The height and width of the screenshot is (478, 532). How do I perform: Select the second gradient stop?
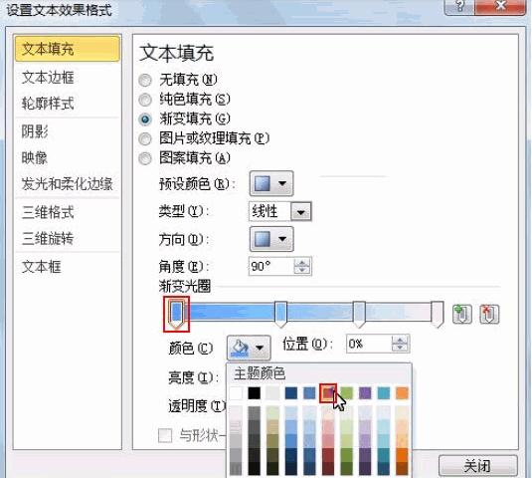point(280,315)
